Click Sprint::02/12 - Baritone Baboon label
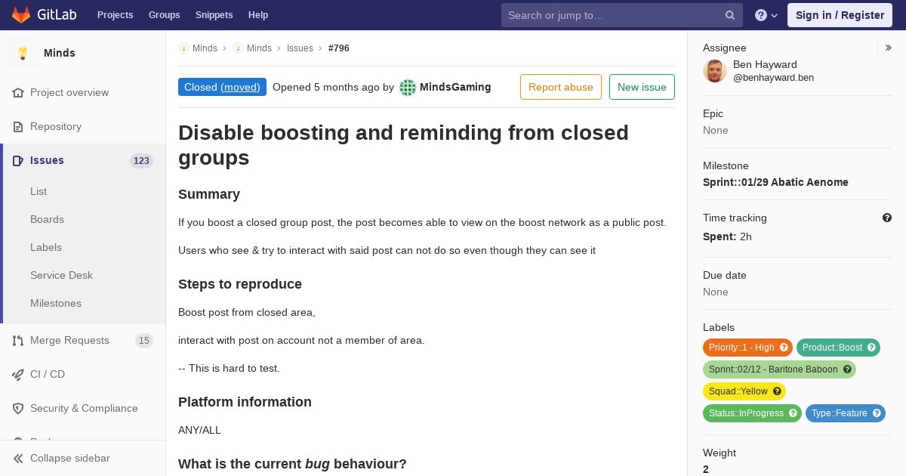The image size is (906, 476). [773, 369]
